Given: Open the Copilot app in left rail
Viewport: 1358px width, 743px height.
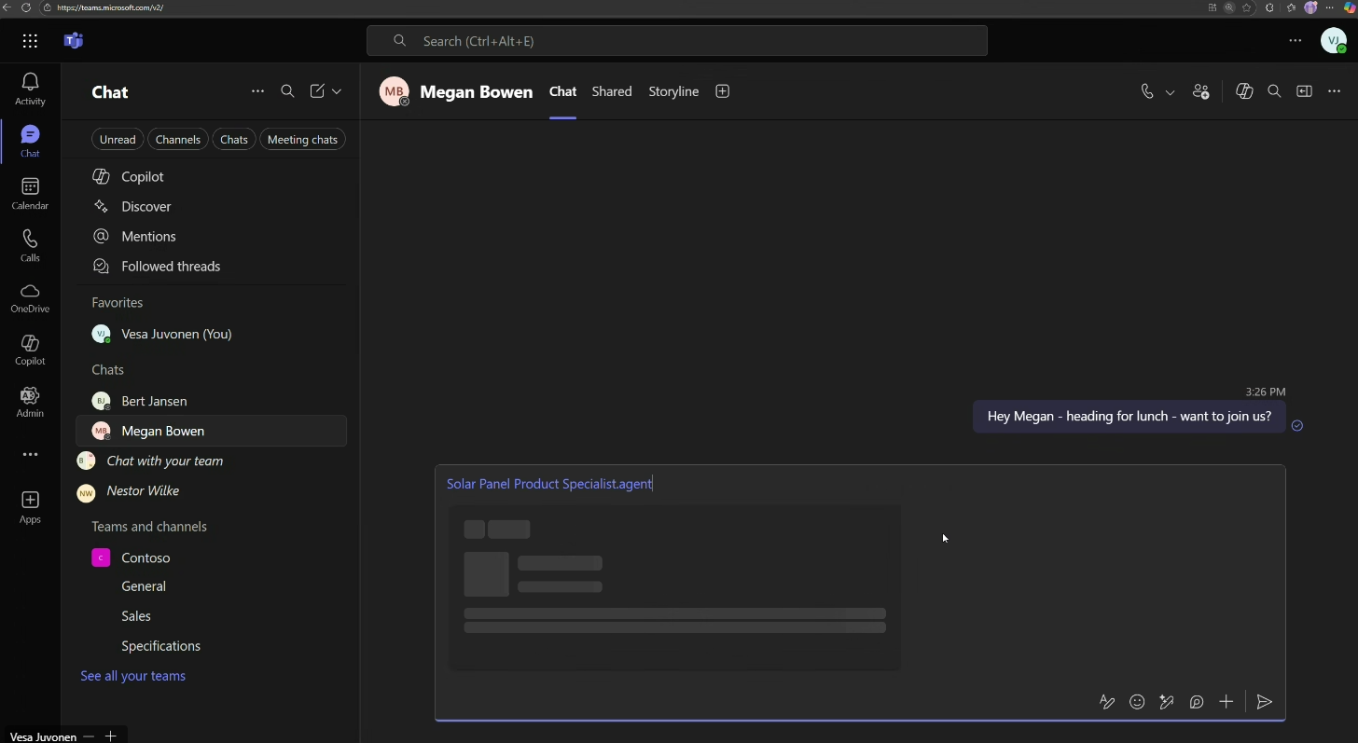Looking at the screenshot, I should coord(30,351).
